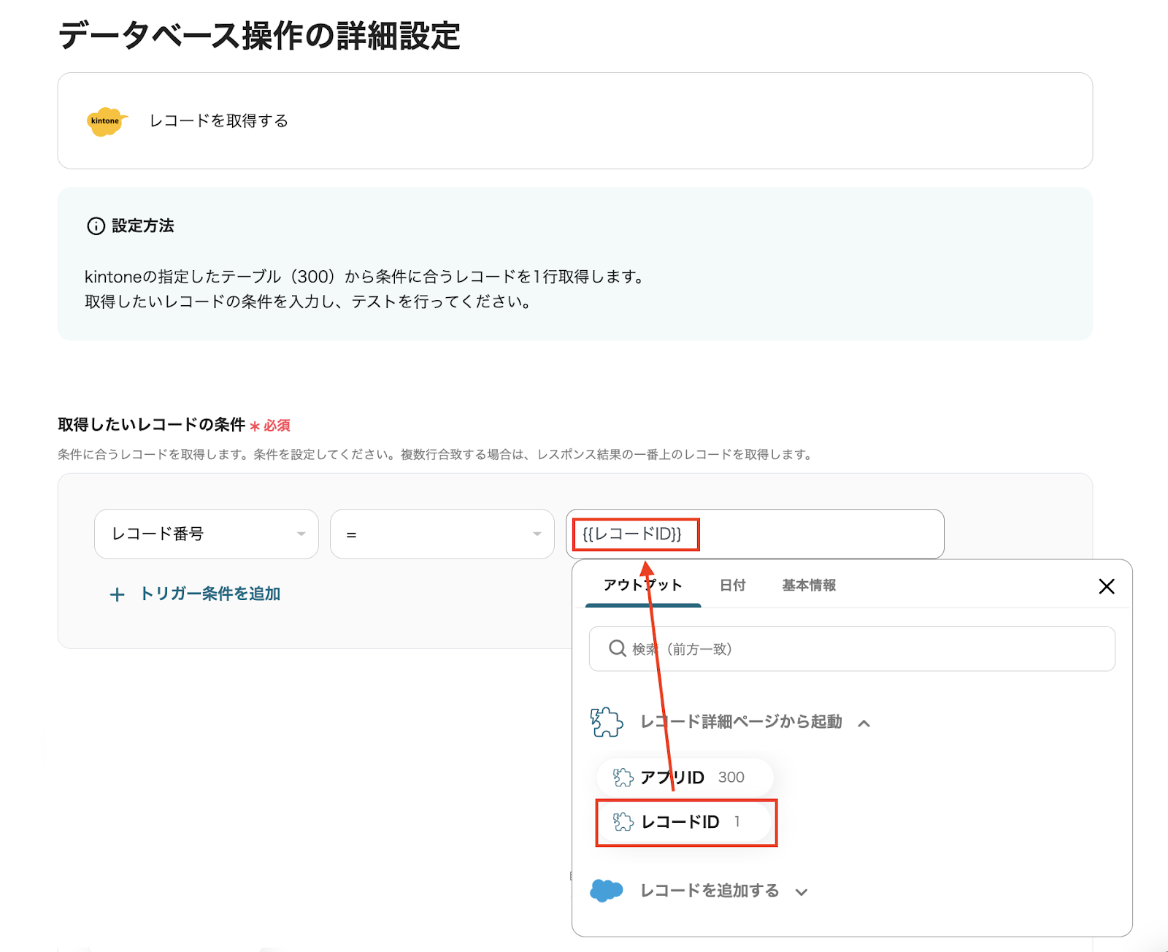
Task: Close the output picker panel with X
Action: click(1106, 586)
